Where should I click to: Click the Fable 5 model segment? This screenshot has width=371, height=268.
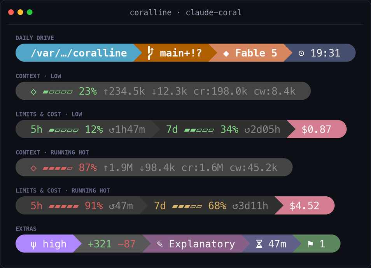[250, 53]
